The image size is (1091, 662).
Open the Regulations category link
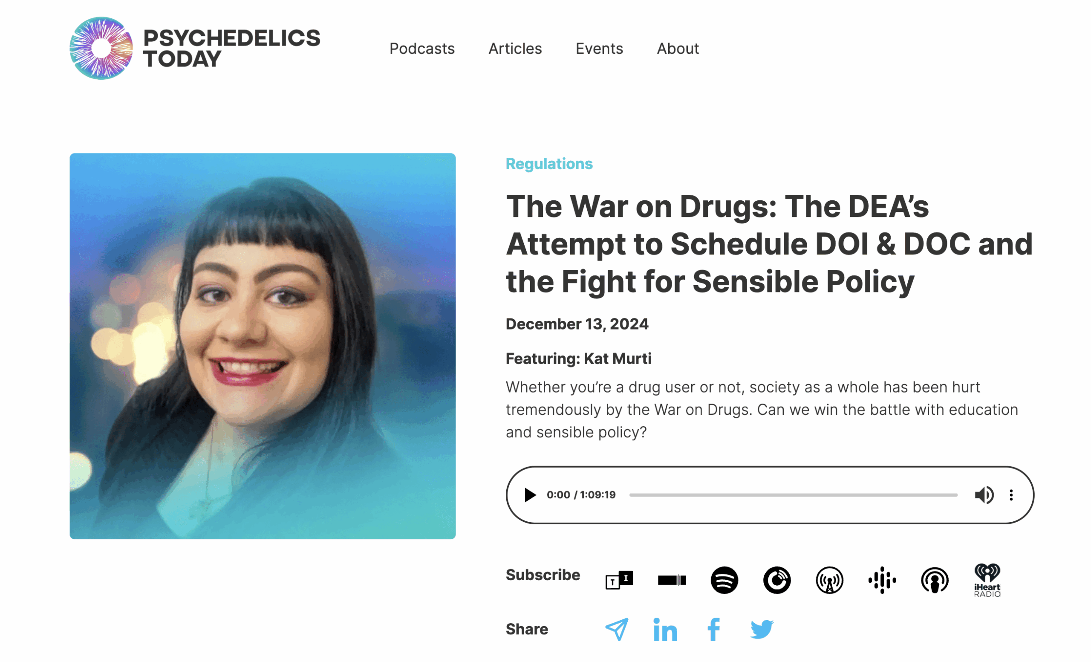[549, 164]
